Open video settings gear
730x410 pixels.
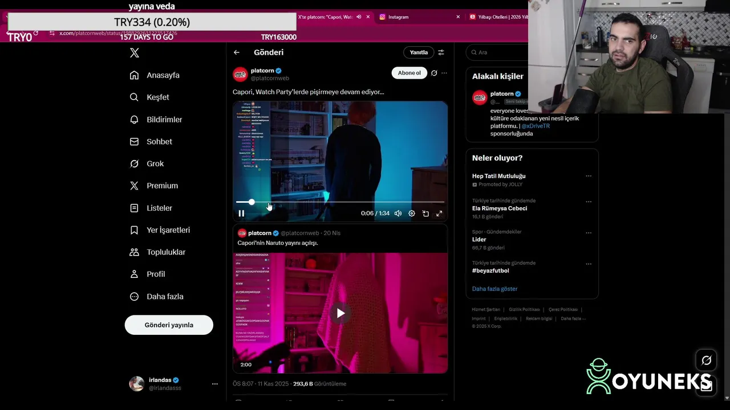[x=412, y=214]
